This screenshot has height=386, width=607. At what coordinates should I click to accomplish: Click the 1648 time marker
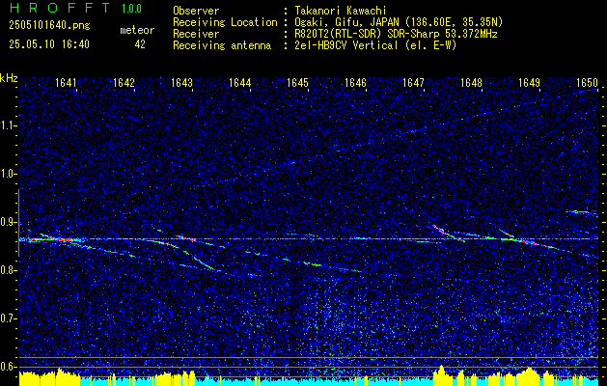(472, 82)
